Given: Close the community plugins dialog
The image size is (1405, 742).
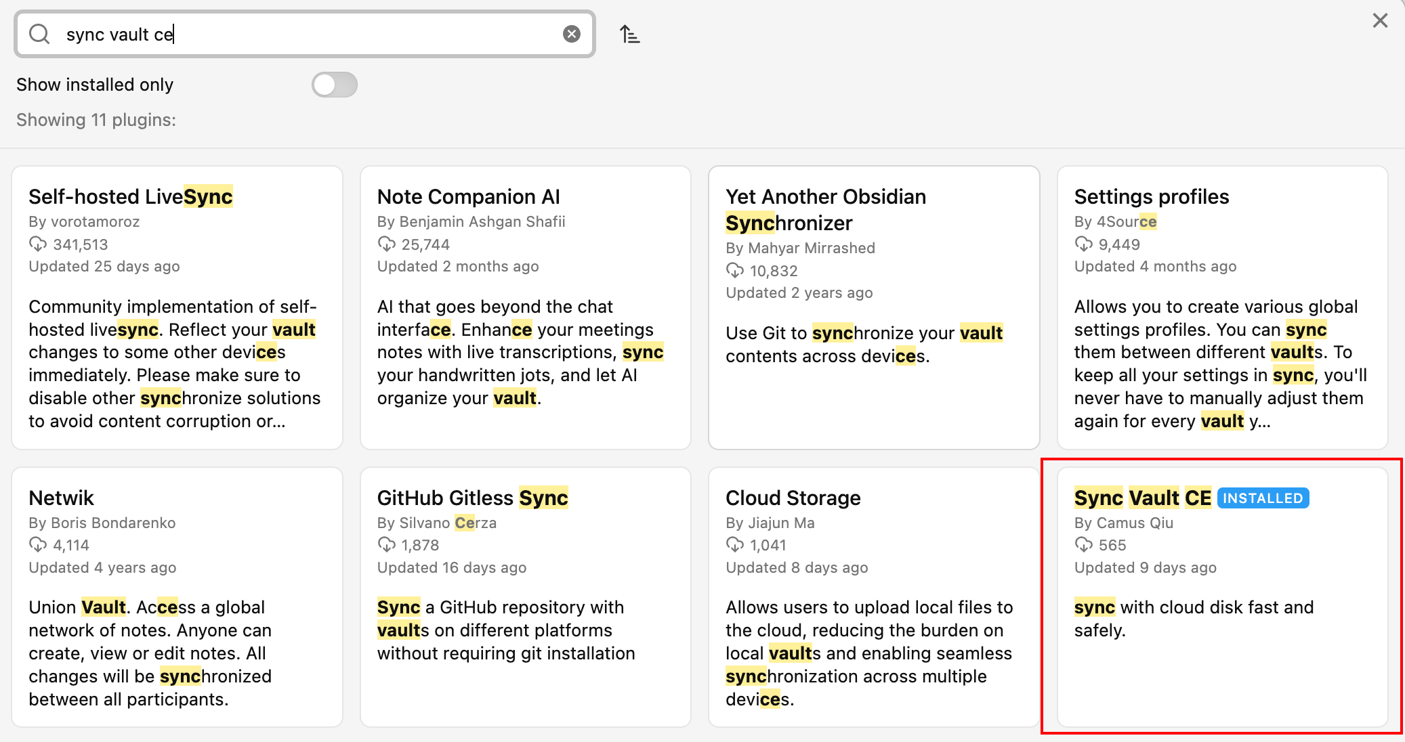Looking at the screenshot, I should click(x=1380, y=21).
